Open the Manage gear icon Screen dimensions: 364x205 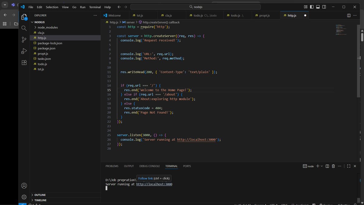coord(24,197)
